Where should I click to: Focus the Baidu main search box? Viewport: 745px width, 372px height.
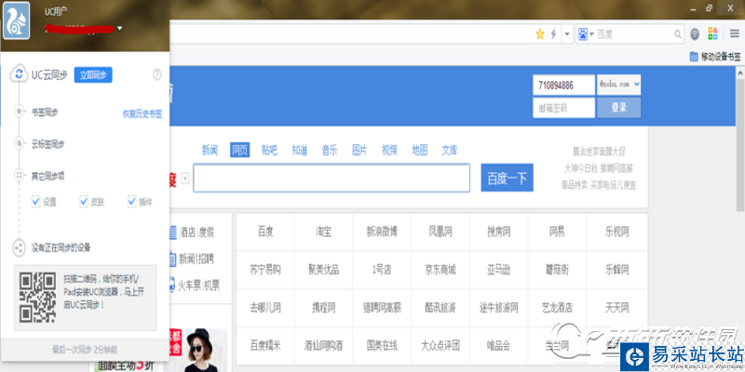pyautogui.click(x=332, y=178)
